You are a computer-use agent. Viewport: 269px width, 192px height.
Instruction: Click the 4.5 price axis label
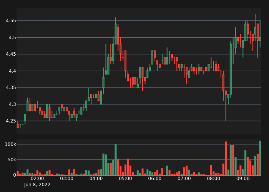point(12,37)
